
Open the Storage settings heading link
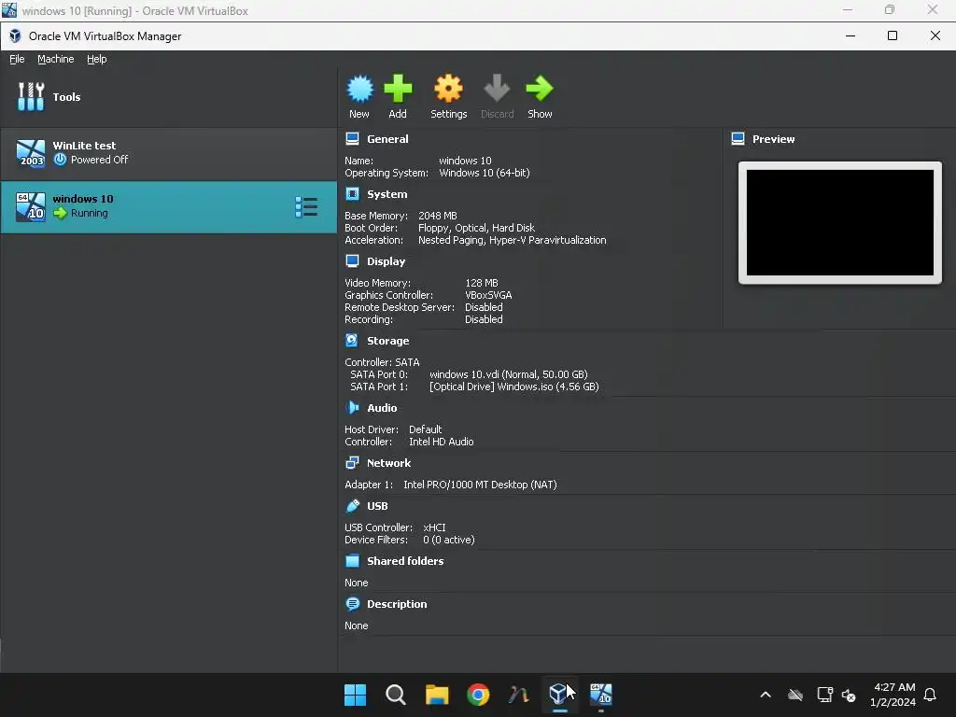pyautogui.click(x=387, y=341)
